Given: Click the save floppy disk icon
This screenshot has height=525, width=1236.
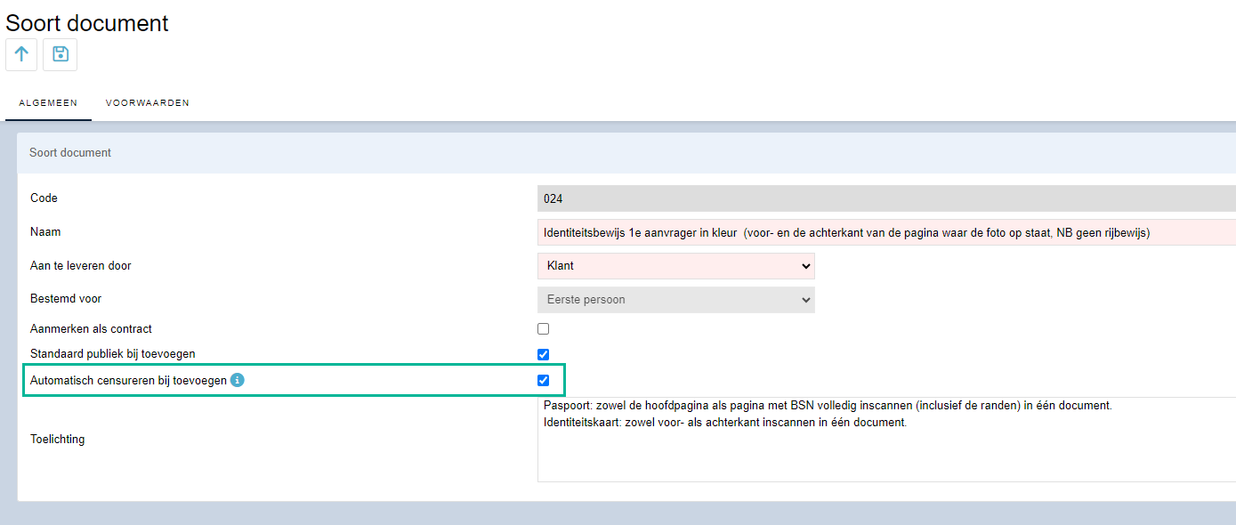Looking at the screenshot, I should pyautogui.click(x=61, y=54).
